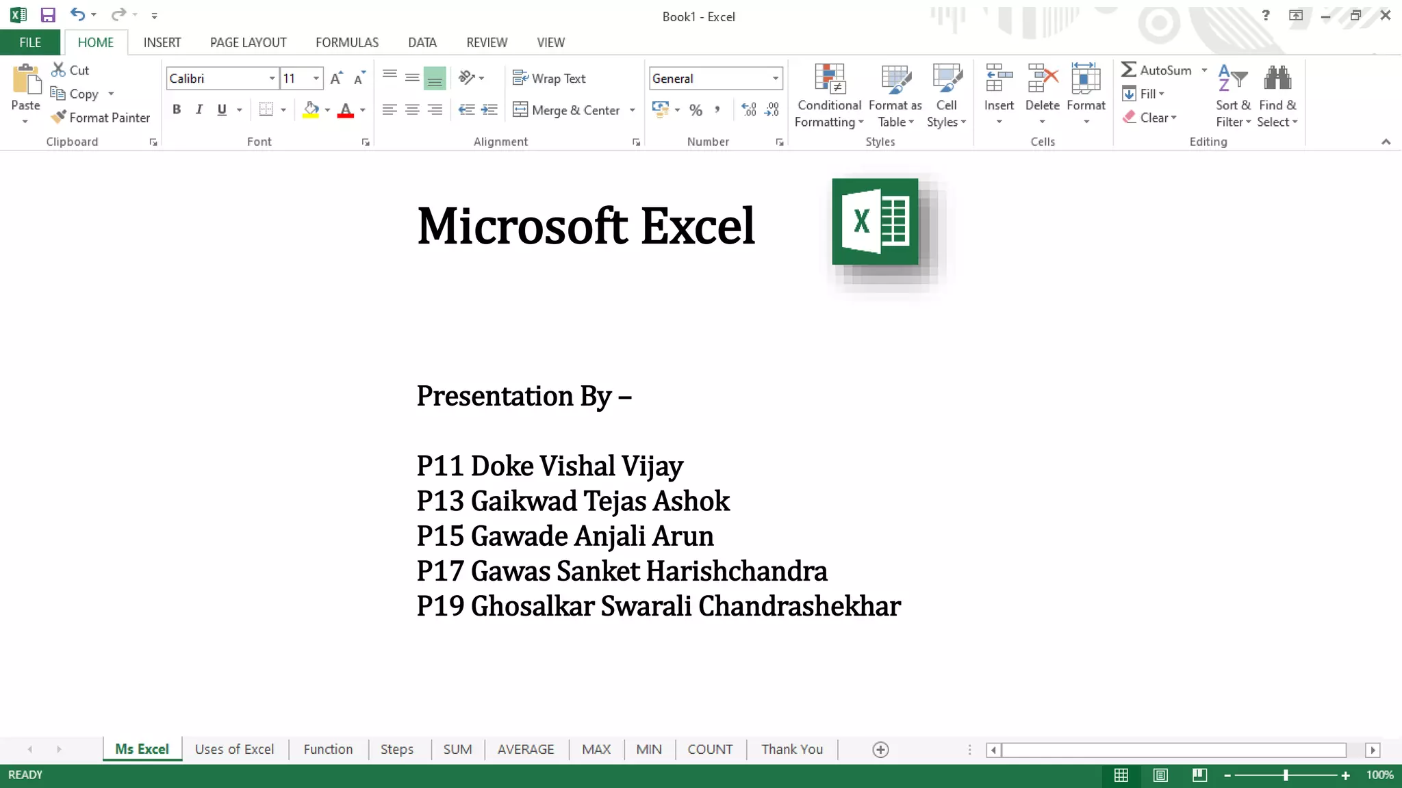Set Middle Align for cell text
This screenshot has height=788, width=1402.
[412, 77]
